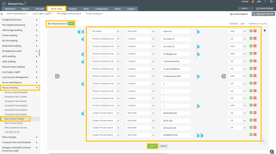The height and width of the screenshot is (154, 276).
Task: Click the help question mark icon
Action: click(265, 2)
